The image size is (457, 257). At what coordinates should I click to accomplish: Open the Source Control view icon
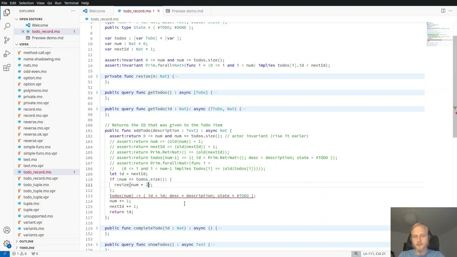pyautogui.click(x=7, y=40)
